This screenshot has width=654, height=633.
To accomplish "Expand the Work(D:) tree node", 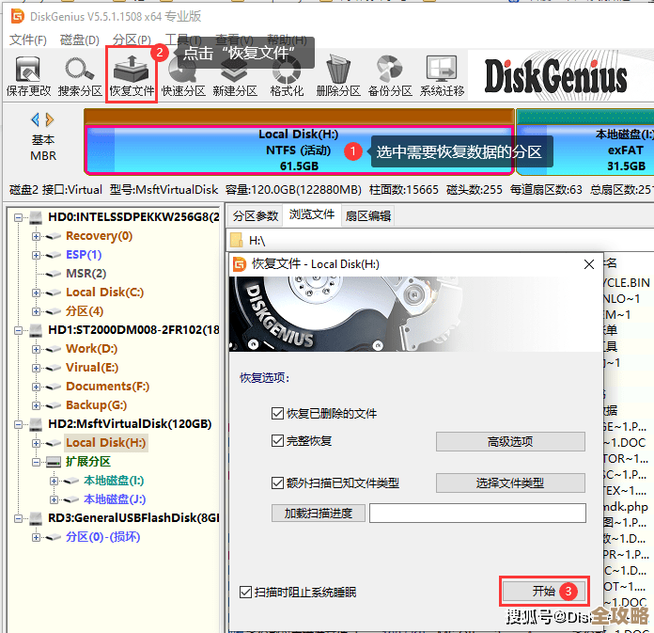I will [x=36, y=349].
